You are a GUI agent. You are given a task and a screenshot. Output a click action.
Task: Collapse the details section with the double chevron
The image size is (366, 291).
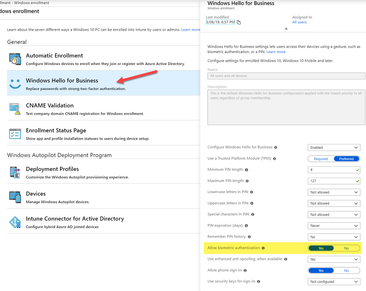click(x=286, y=29)
